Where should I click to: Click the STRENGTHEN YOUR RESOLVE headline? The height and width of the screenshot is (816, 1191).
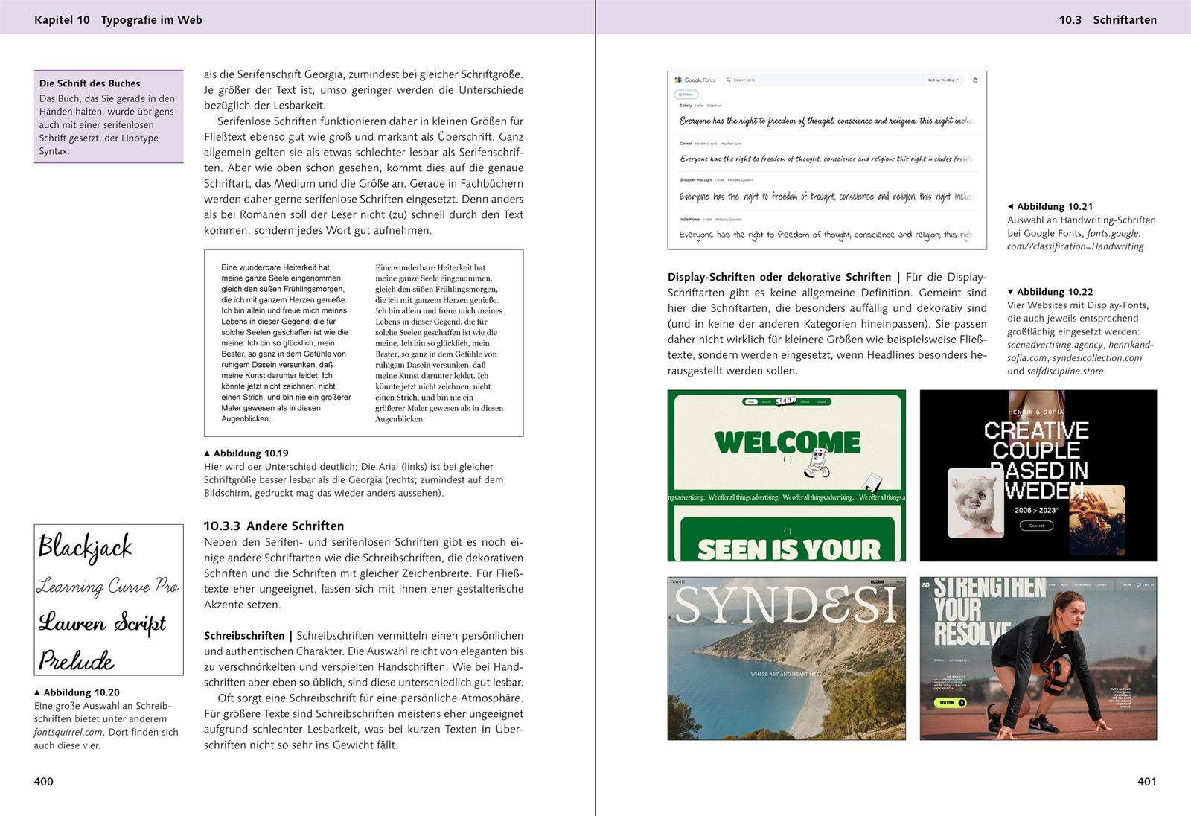[x=990, y=611]
